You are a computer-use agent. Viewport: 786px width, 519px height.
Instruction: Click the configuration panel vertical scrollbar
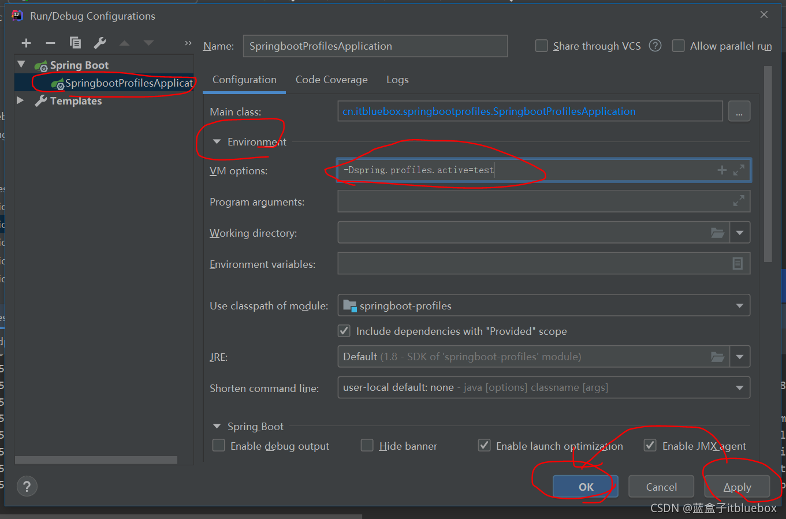click(x=768, y=165)
